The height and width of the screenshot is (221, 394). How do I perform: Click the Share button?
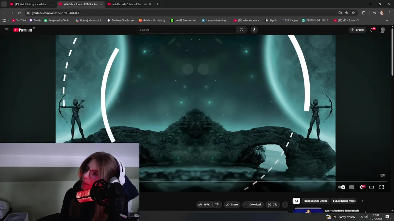tap(232, 205)
